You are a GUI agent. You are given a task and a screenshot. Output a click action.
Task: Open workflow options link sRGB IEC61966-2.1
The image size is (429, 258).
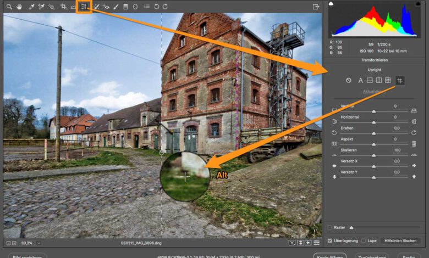click(208, 257)
